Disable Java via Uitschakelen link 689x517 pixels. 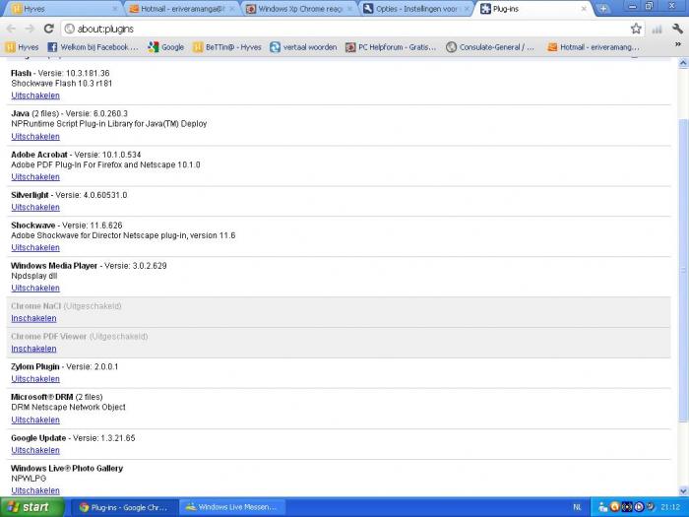pyautogui.click(x=35, y=136)
